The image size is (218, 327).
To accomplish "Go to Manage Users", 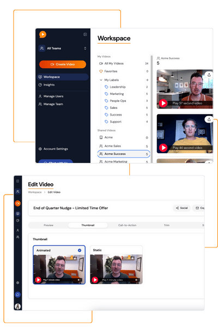I will pyautogui.click(x=53, y=96).
